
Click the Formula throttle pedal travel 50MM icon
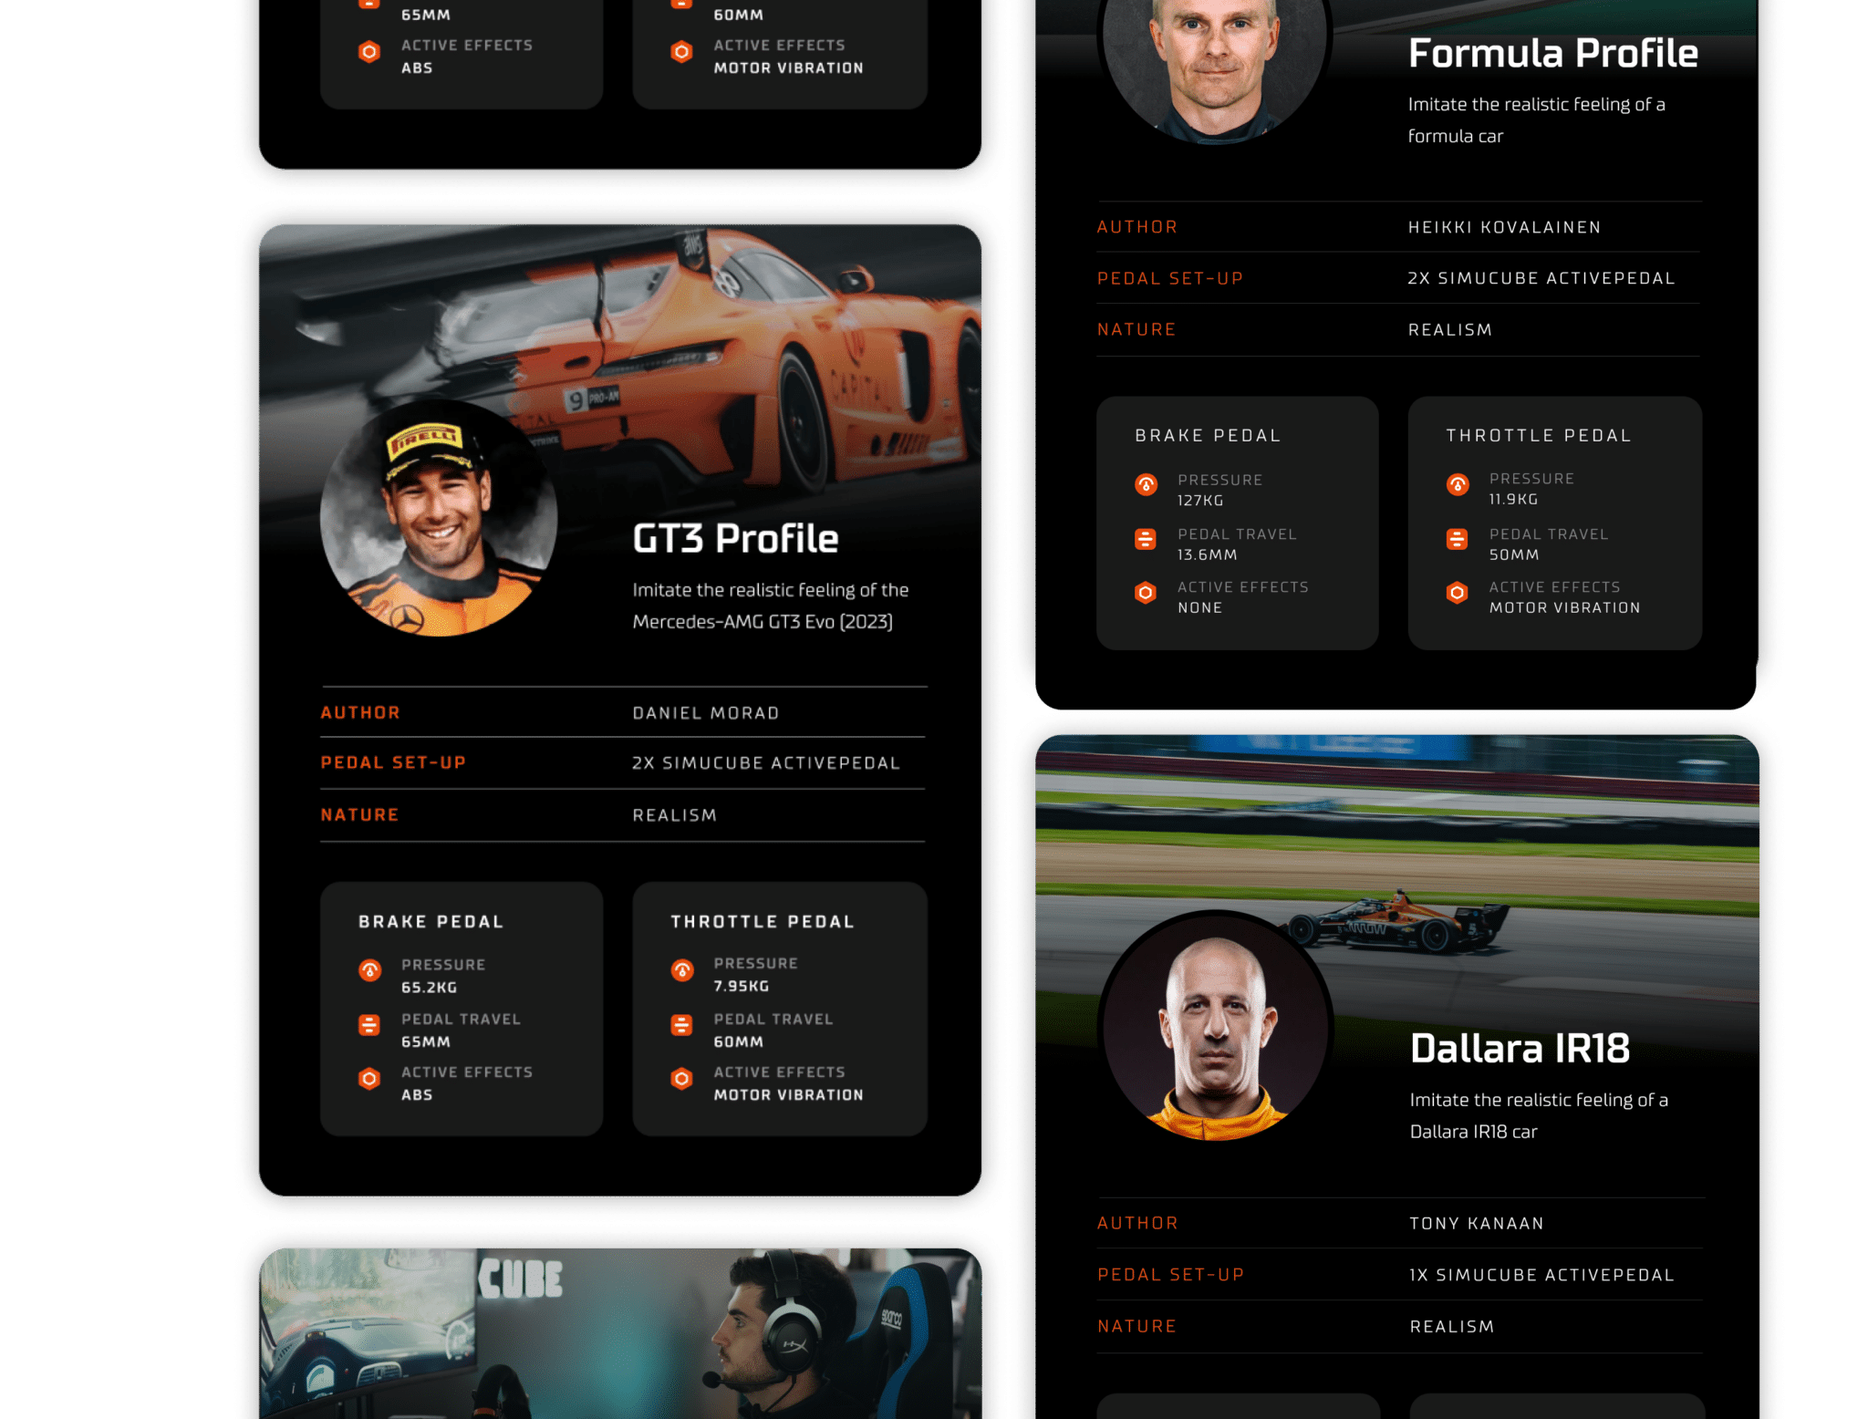(x=1458, y=539)
